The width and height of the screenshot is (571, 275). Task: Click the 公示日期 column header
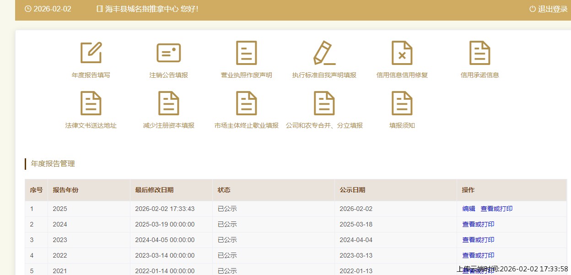(352, 190)
